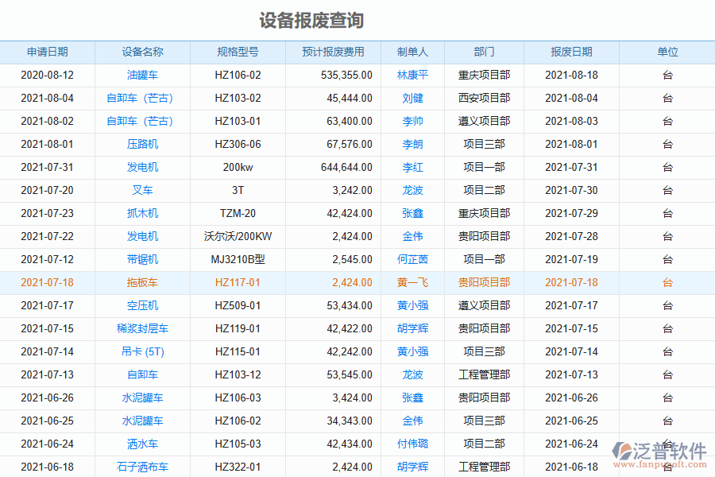Screen dimensions: 715x477
Task: Sort by the 预计报废费用 column header
Action: pos(334,52)
